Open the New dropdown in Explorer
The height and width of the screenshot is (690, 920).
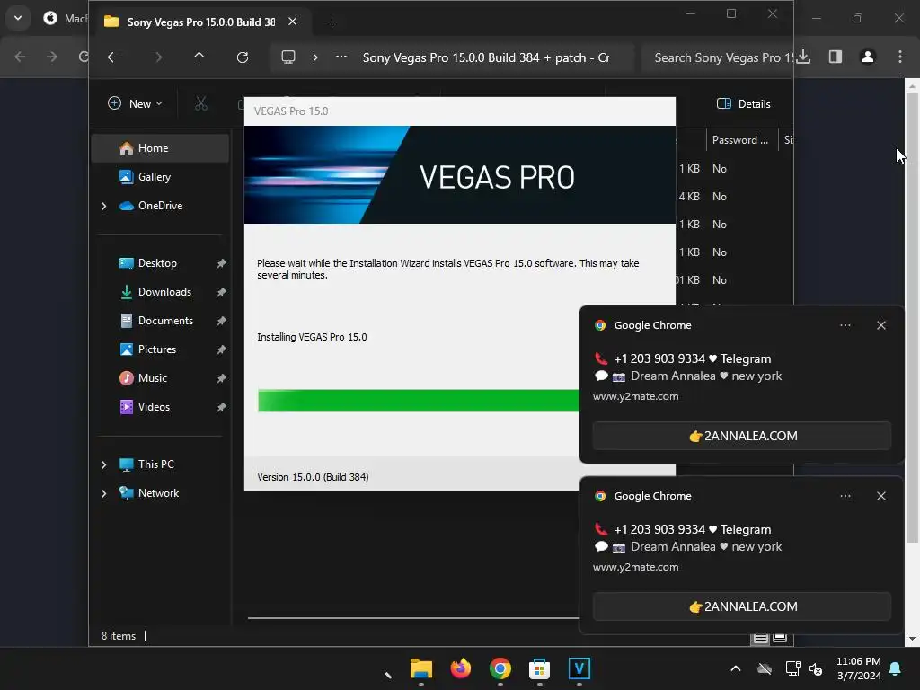[135, 104]
